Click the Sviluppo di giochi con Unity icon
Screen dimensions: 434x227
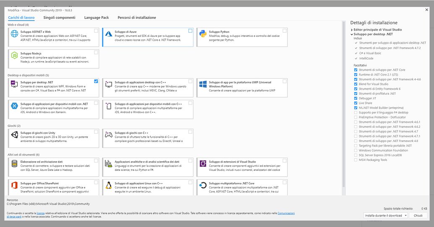14,135
